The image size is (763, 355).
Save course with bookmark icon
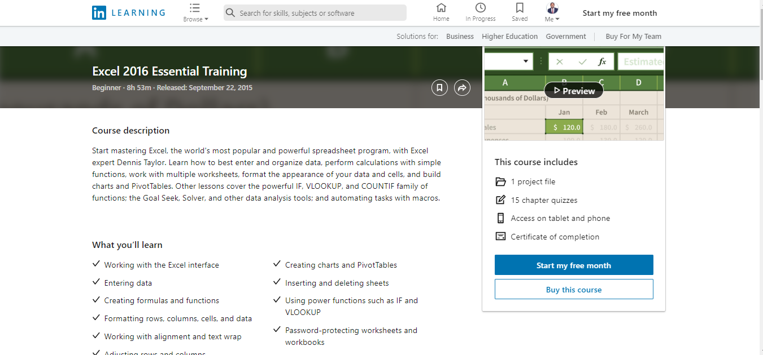[x=439, y=88]
